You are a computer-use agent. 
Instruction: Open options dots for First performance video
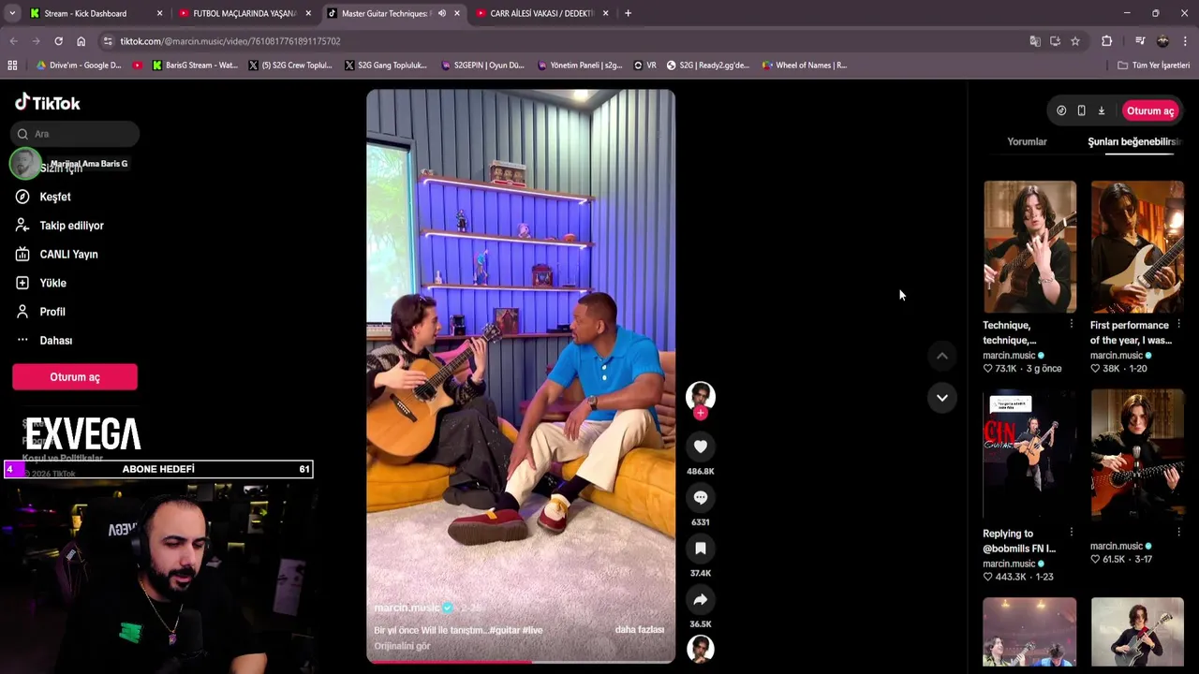point(1177,324)
